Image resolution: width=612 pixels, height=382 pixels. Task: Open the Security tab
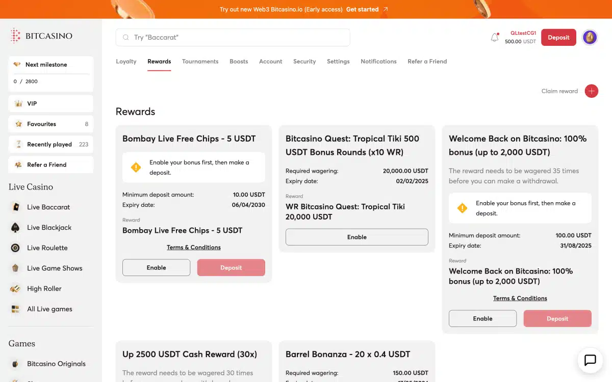(304, 61)
